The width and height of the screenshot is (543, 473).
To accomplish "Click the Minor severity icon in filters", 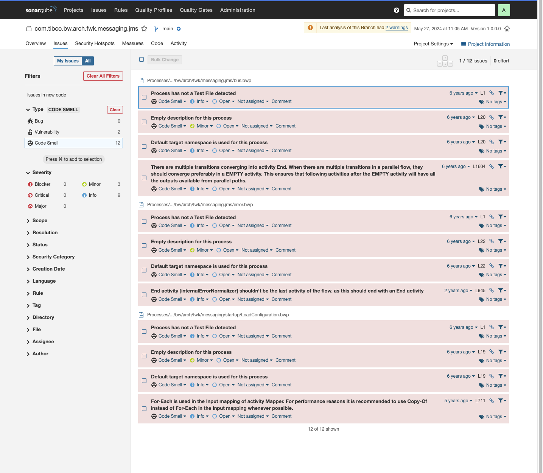I will [x=84, y=184].
